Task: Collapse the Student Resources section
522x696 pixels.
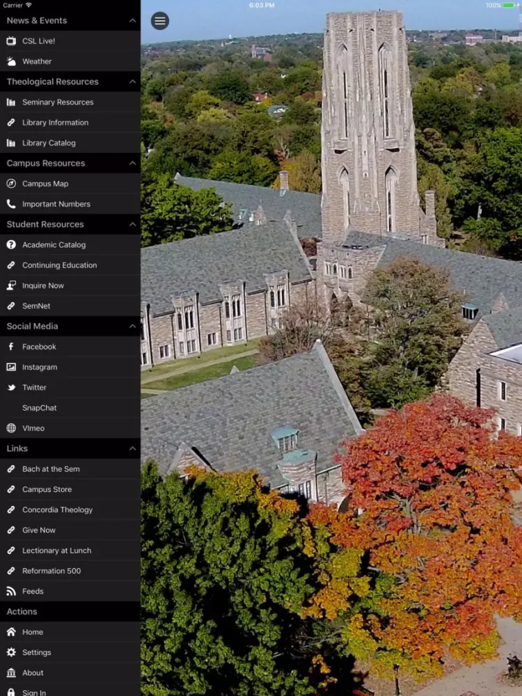Action: [132, 224]
